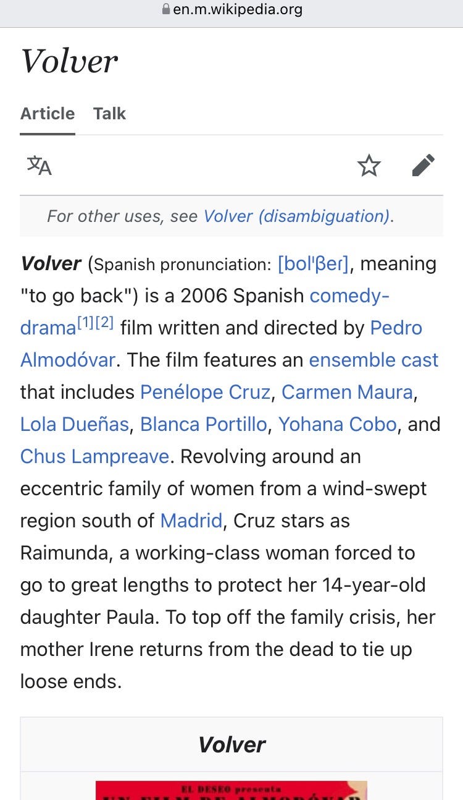Image resolution: width=463 pixels, height=800 pixels.
Task: Visit the Penélope Cruz article
Action: coord(205,392)
